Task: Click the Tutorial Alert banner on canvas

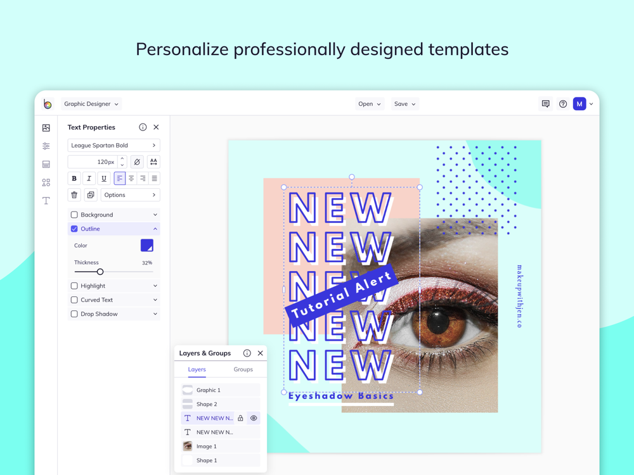Action: click(342, 295)
